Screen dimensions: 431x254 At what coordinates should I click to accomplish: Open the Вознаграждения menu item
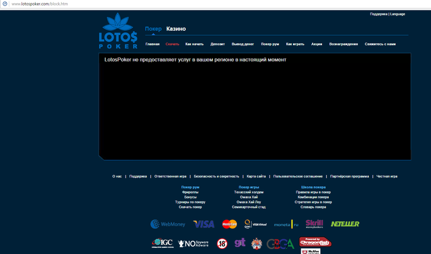344,44
